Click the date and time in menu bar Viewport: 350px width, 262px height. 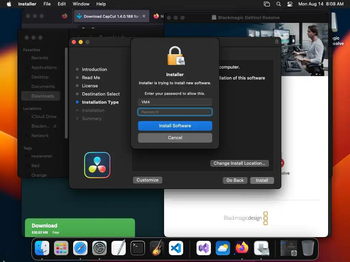click(x=321, y=4)
